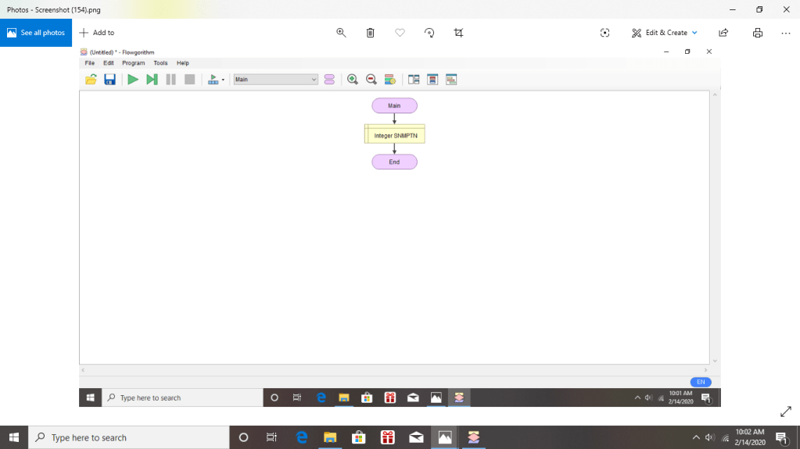Open the three-dot See more menu

pyautogui.click(x=785, y=33)
